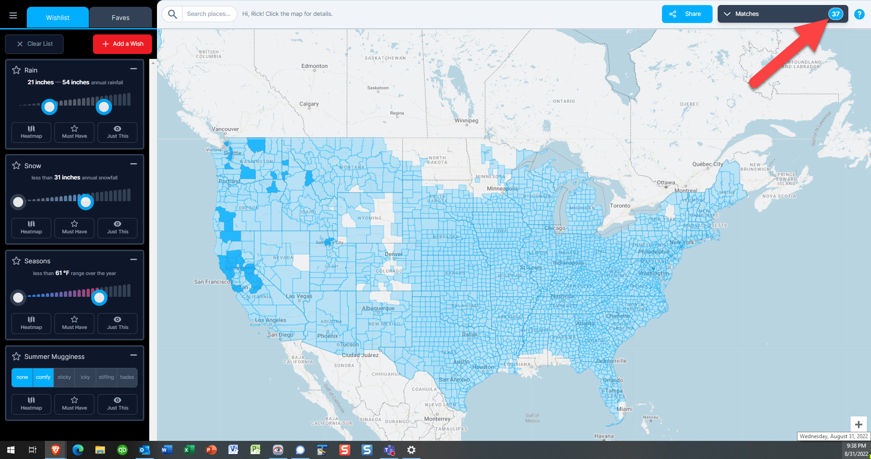
Task: Collapse the Seasons wish card
Action: [x=133, y=260]
